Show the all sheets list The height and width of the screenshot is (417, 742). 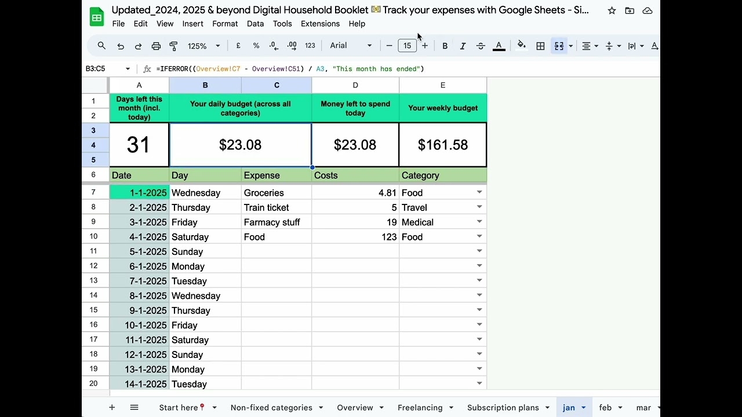(134, 408)
